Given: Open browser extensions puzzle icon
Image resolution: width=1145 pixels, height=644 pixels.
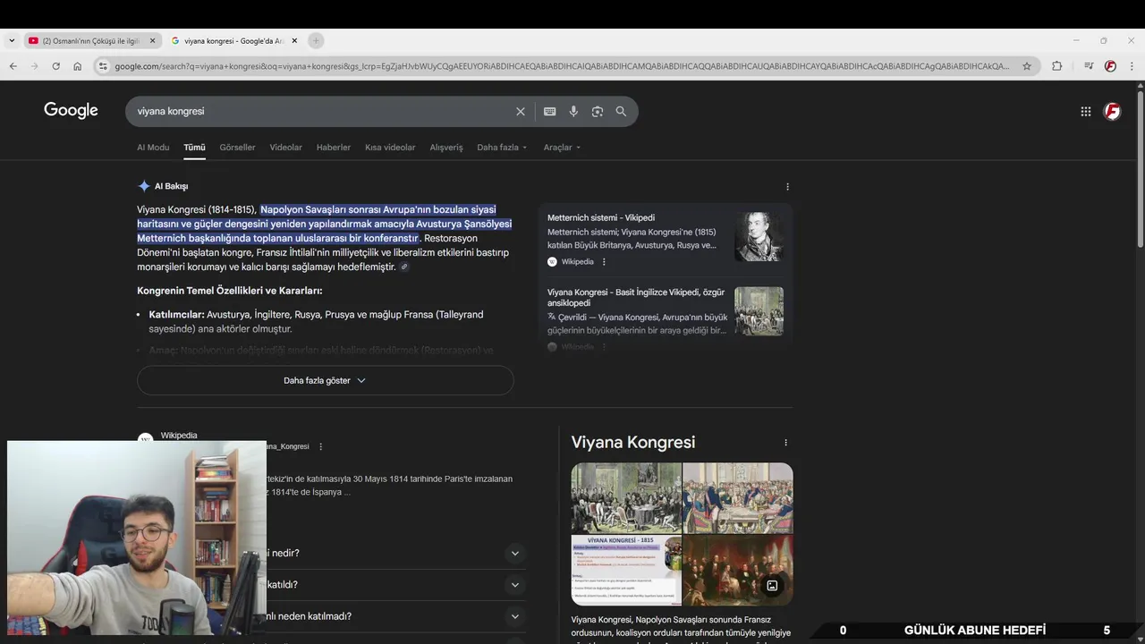Looking at the screenshot, I should [x=1056, y=66].
